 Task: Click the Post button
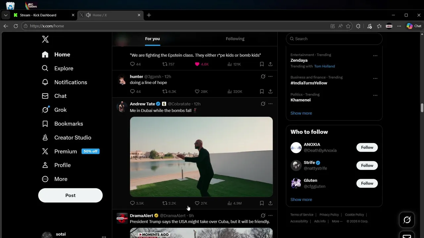(x=70, y=195)
